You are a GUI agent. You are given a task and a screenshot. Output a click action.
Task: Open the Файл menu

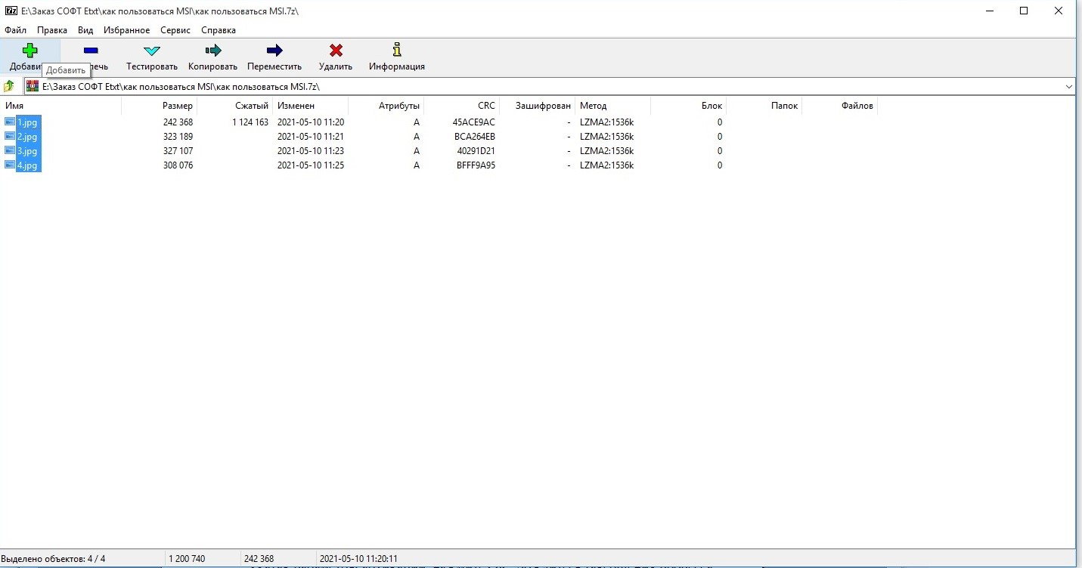pyautogui.click(x=15, y=30)
